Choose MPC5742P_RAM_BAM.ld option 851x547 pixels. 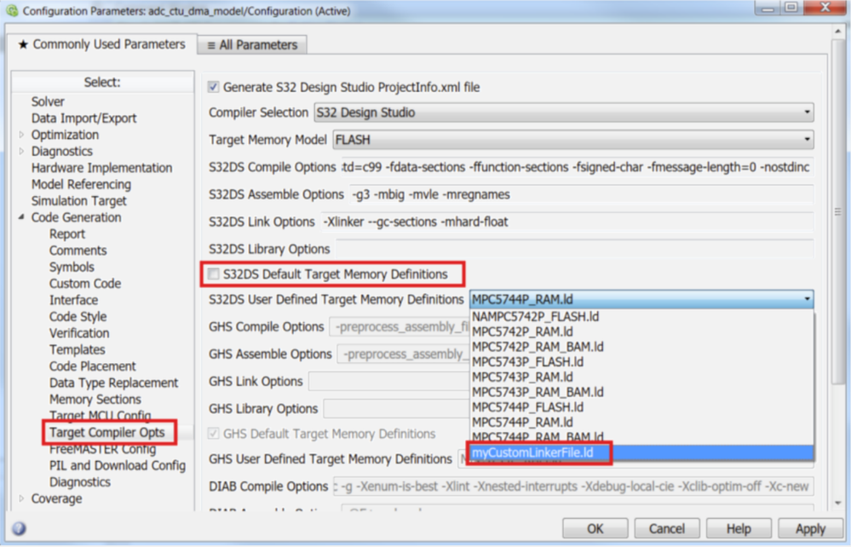[641, 347]
